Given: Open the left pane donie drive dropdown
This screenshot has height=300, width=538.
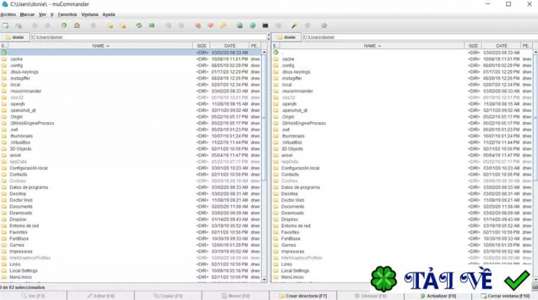Looking at the screenshot, I should [x=15, y=37].
